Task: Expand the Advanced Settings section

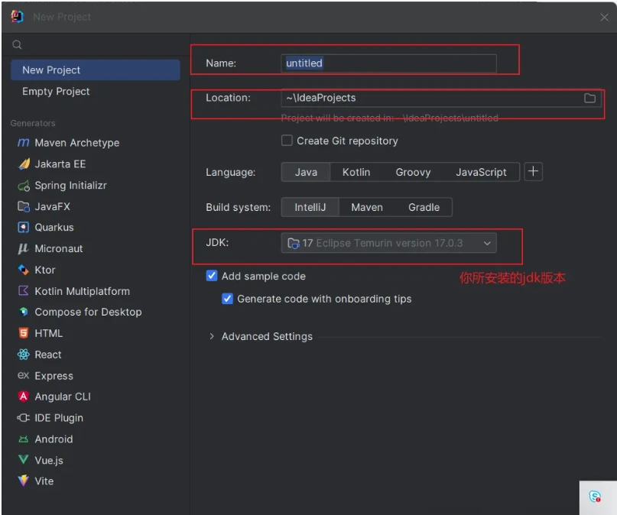Action: [212, 336]
